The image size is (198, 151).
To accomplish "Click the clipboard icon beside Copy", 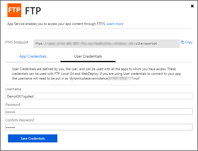I will [x=182, y=42].
